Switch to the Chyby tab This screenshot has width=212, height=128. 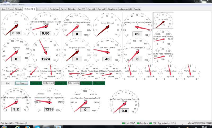[11, 9]
